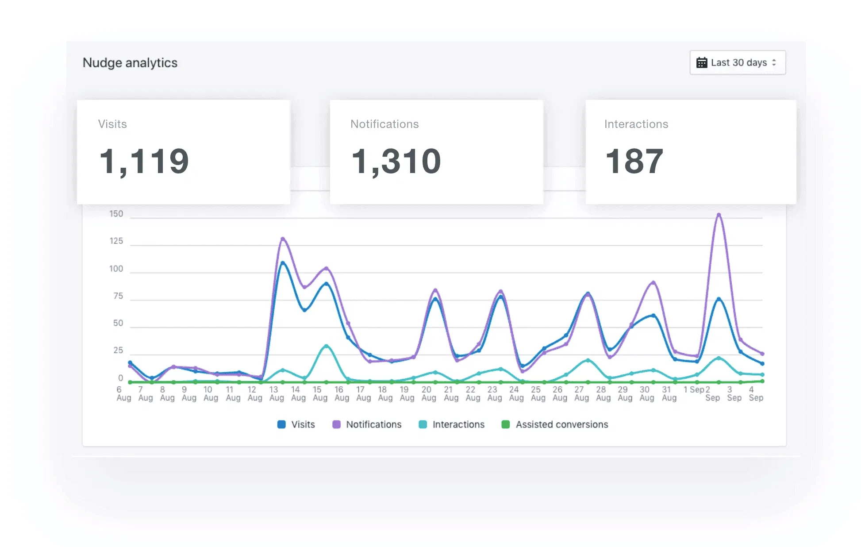The width and height of the screenshot is (861, 547).
Task: Toggle the Visits series in legend
Action: (x=303, y=424)
